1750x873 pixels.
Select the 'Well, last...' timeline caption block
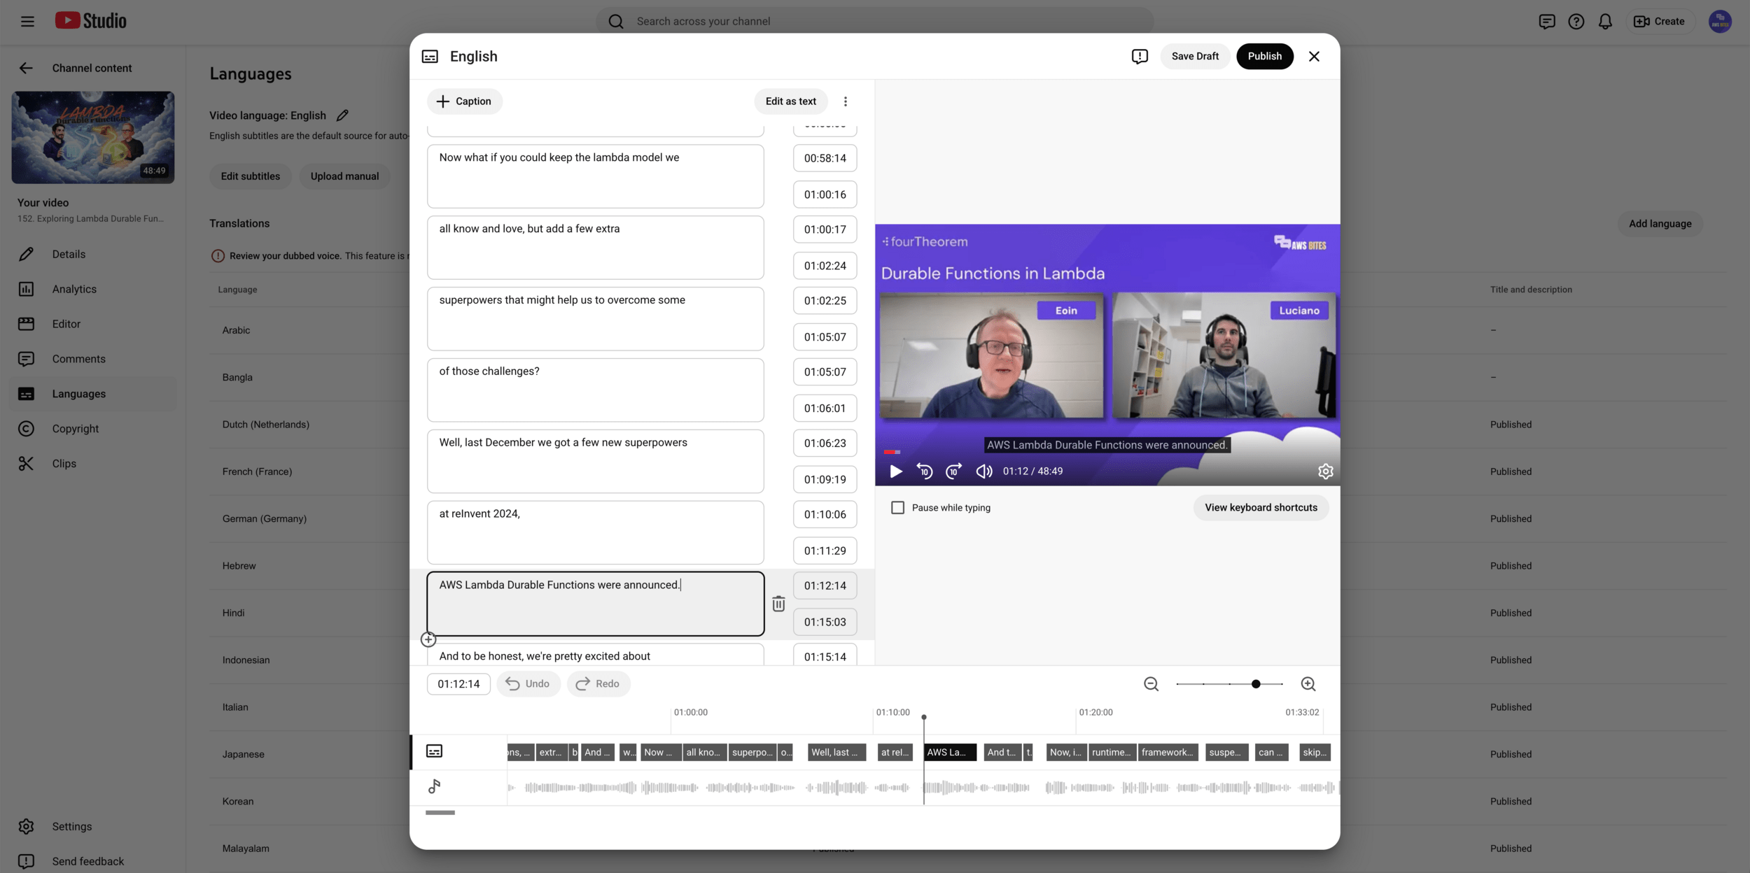(x=836, y=753)
